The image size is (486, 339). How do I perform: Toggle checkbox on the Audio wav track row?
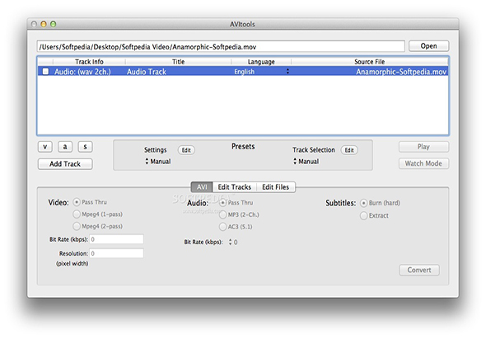click(x=45, y=72)
